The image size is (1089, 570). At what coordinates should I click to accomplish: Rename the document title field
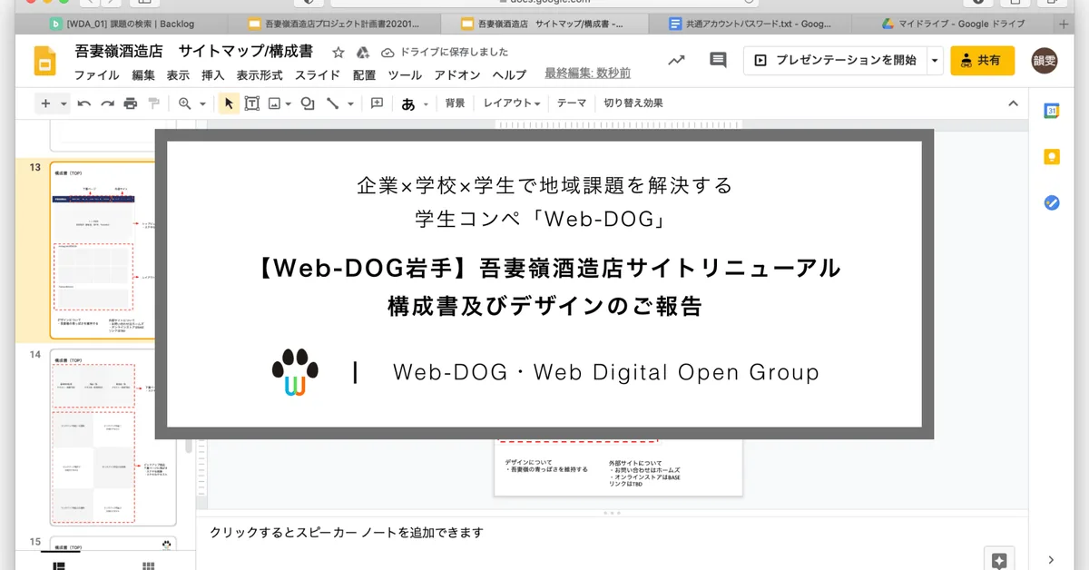click(x=194, y=52)
